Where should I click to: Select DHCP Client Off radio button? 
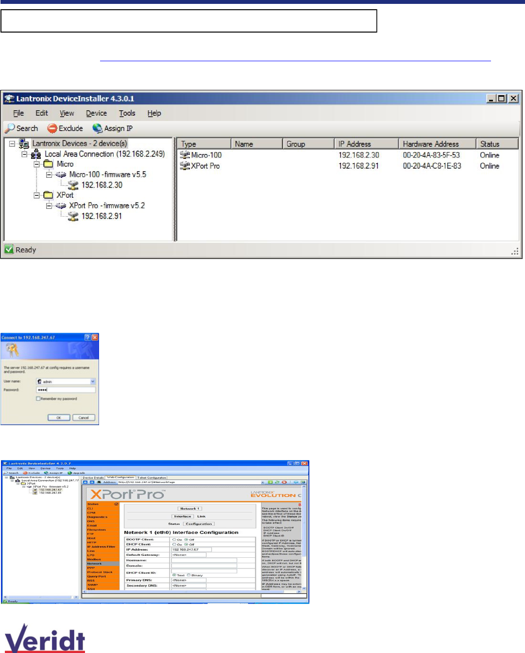(x=186, y=545)
